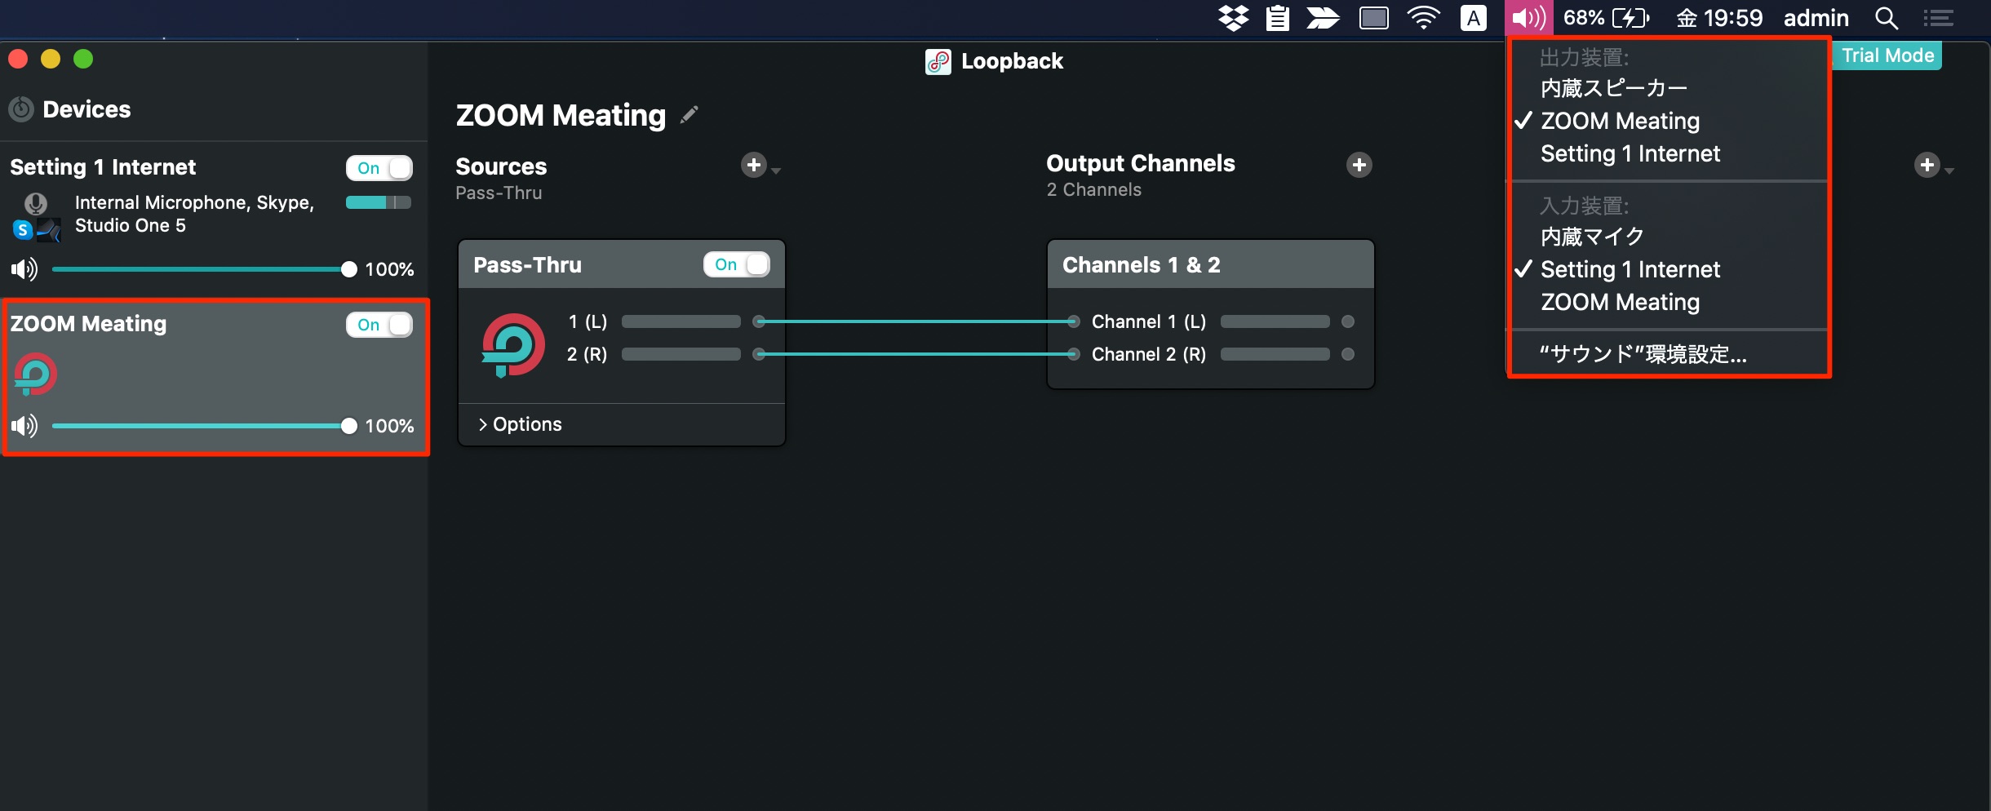
Task: Expand Options in the Pass-Thru block
Action: (520, 424)
